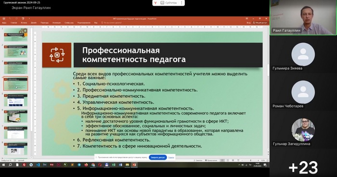
Task: Select the first slide thumbnail in panel
Action: (x=16, y=35)
